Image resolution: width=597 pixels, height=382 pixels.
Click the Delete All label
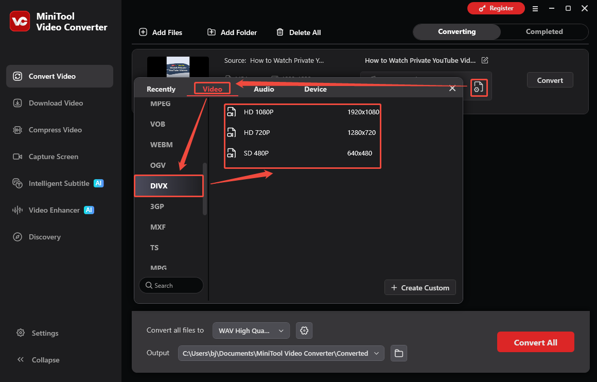(x=305, y=32)
